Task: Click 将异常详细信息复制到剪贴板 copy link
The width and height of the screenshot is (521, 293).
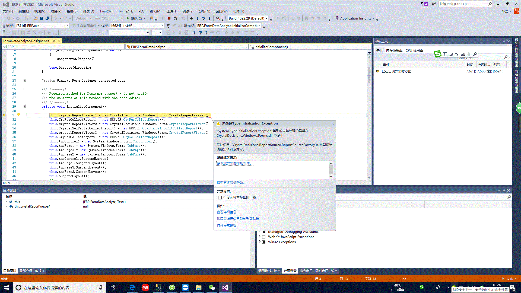Action: (x=238, y=219)
